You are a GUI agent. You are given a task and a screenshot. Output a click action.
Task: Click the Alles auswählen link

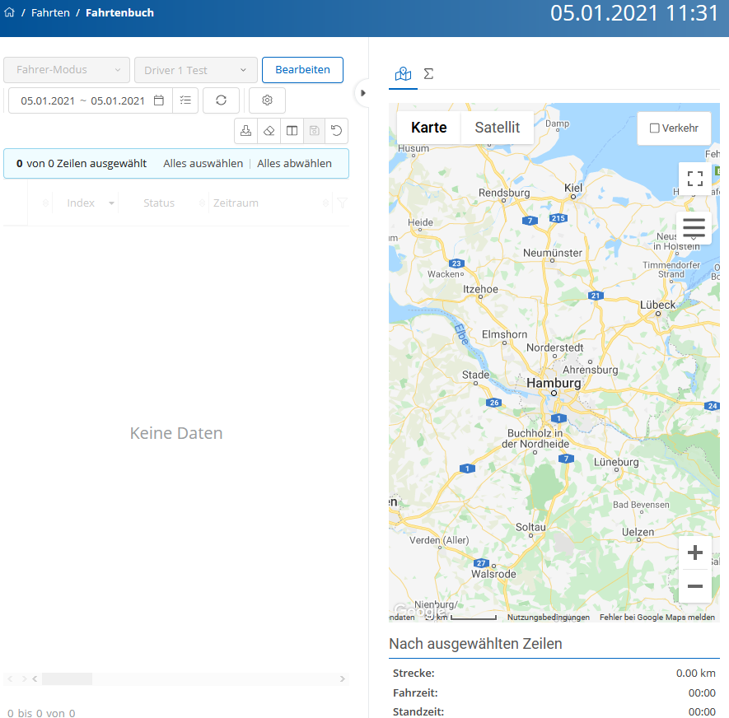point(203,163)
